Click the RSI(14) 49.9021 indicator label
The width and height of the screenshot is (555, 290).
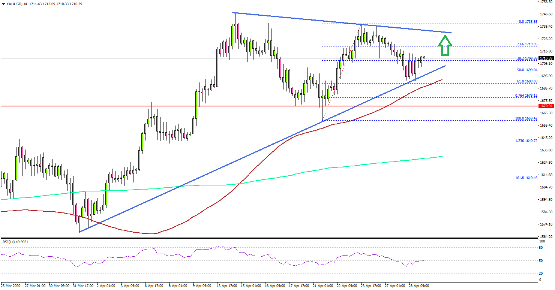14,242
